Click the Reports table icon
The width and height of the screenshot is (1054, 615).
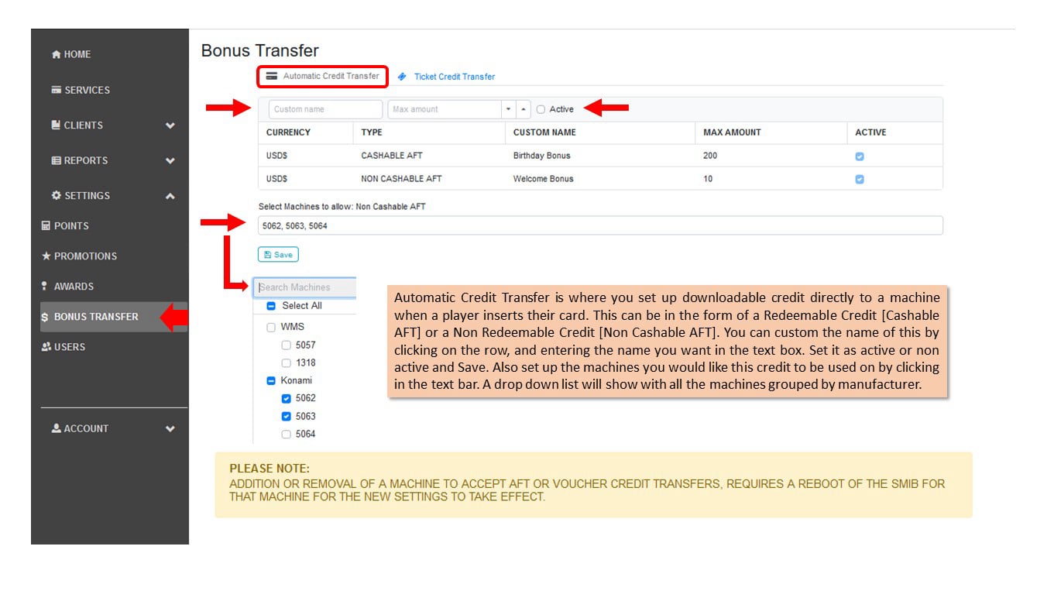tap(57, 160)
